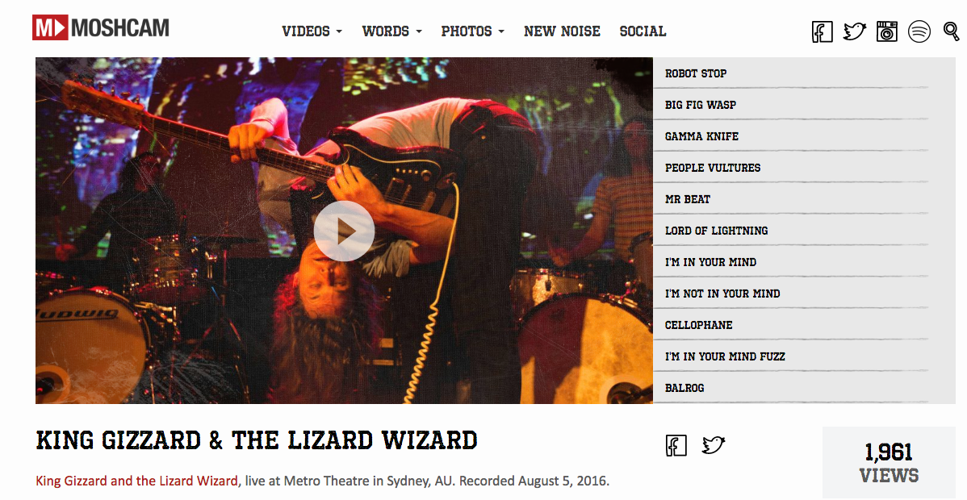Open the Spotify icon in the header
Viewport: 967px width, 500px height.
(x=919, y=31)
